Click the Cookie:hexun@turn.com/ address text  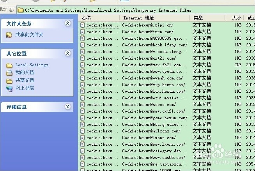click(148, 32)
